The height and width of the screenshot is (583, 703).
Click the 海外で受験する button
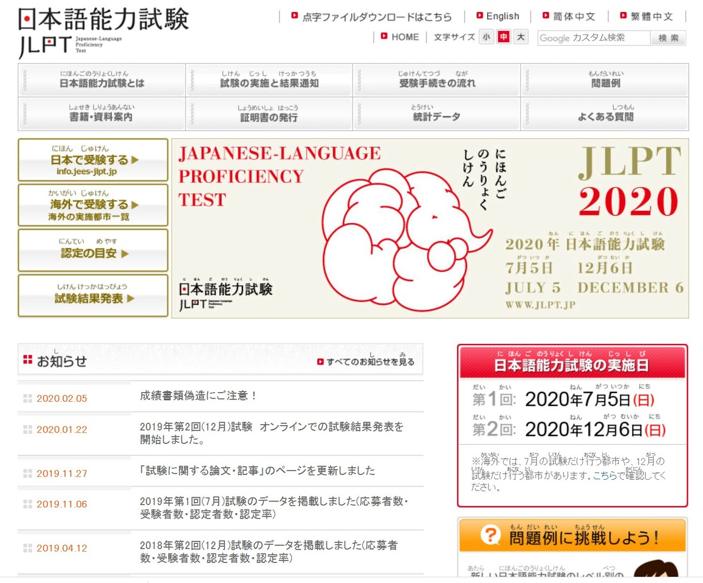tap(93, 205)
